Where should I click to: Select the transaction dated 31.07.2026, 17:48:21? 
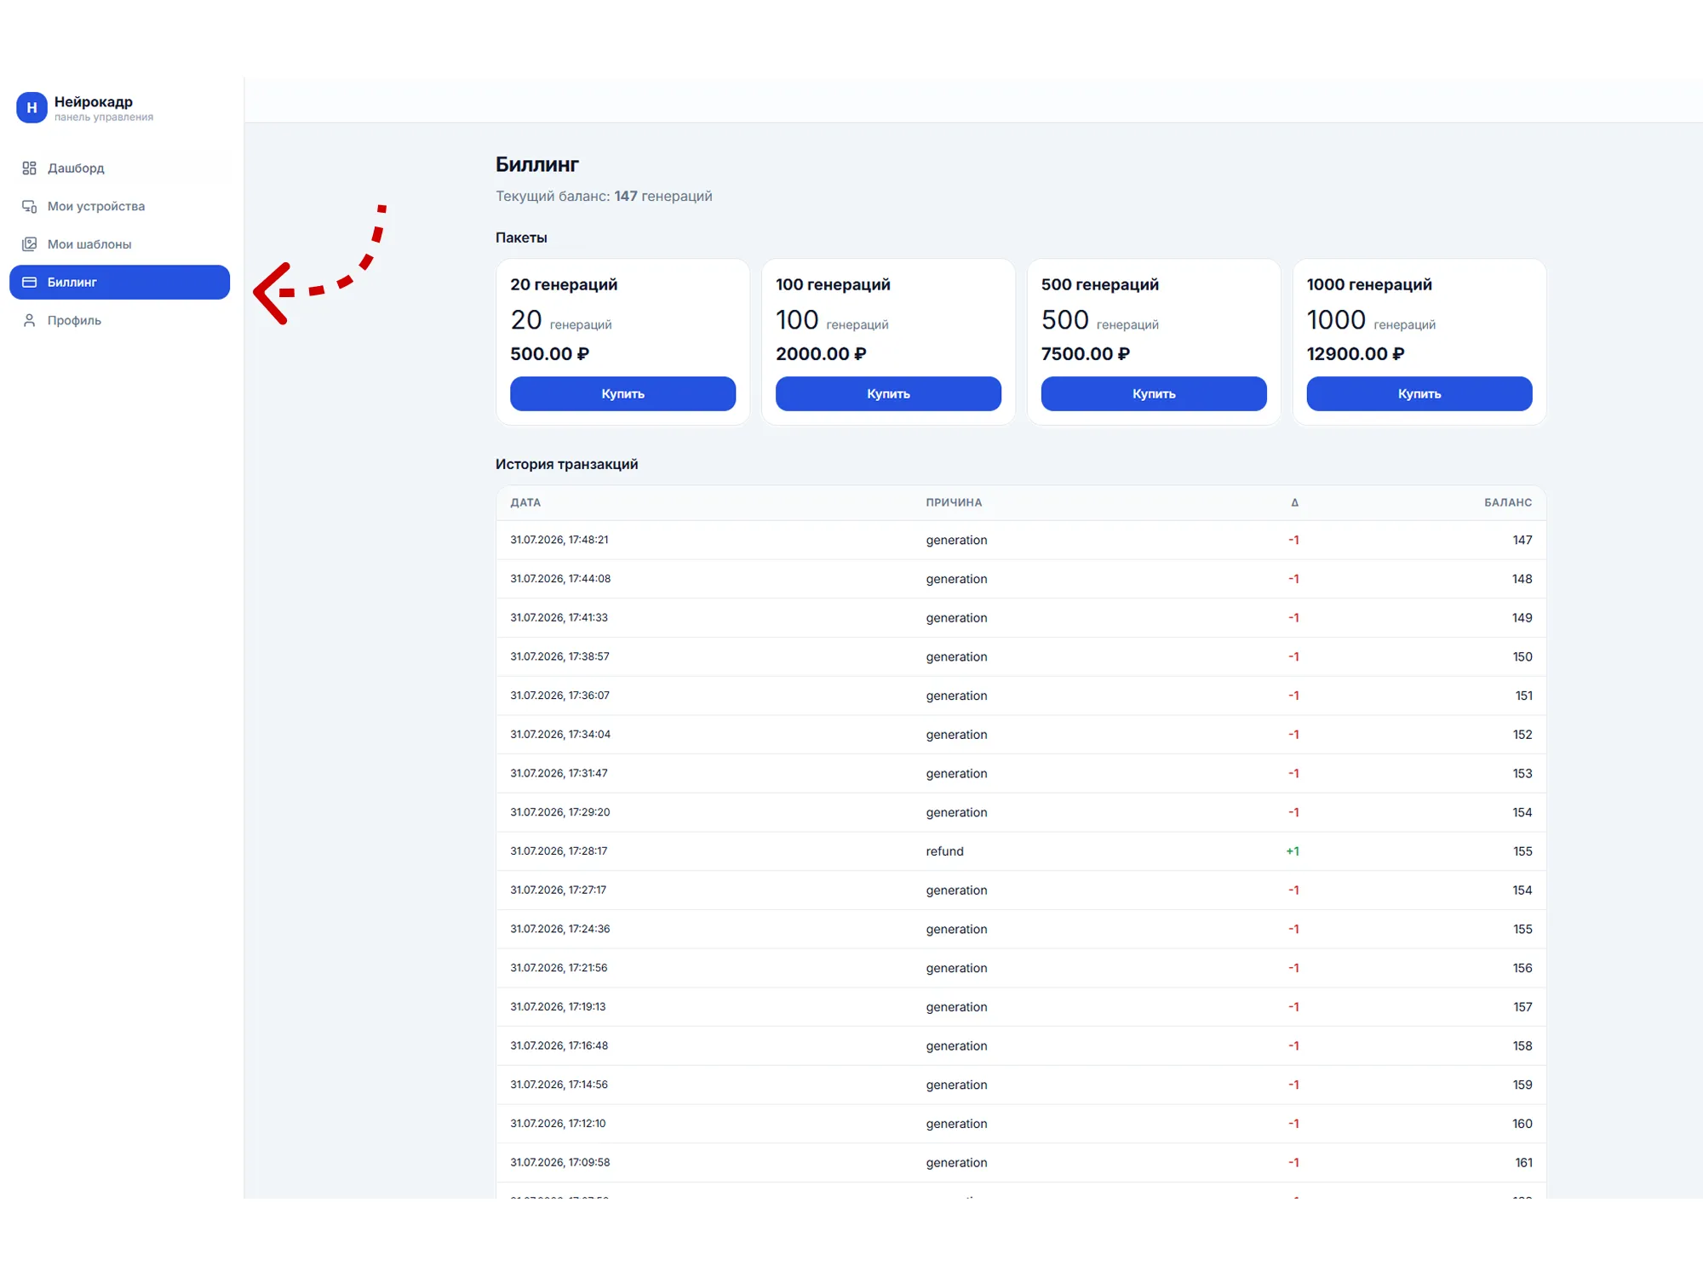[1021, 540]
